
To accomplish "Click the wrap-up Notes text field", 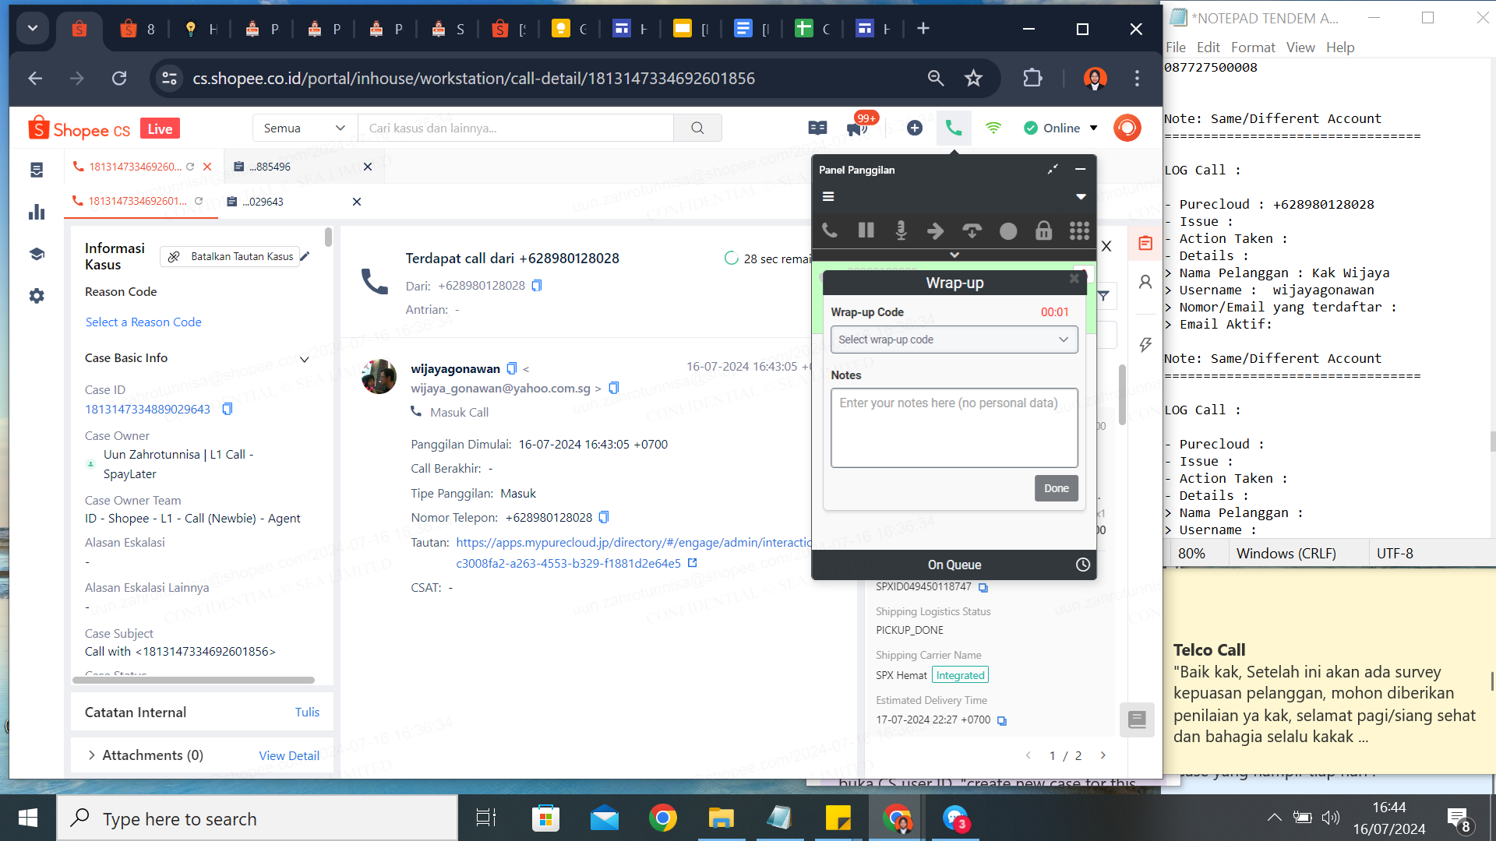I will 954,428.
